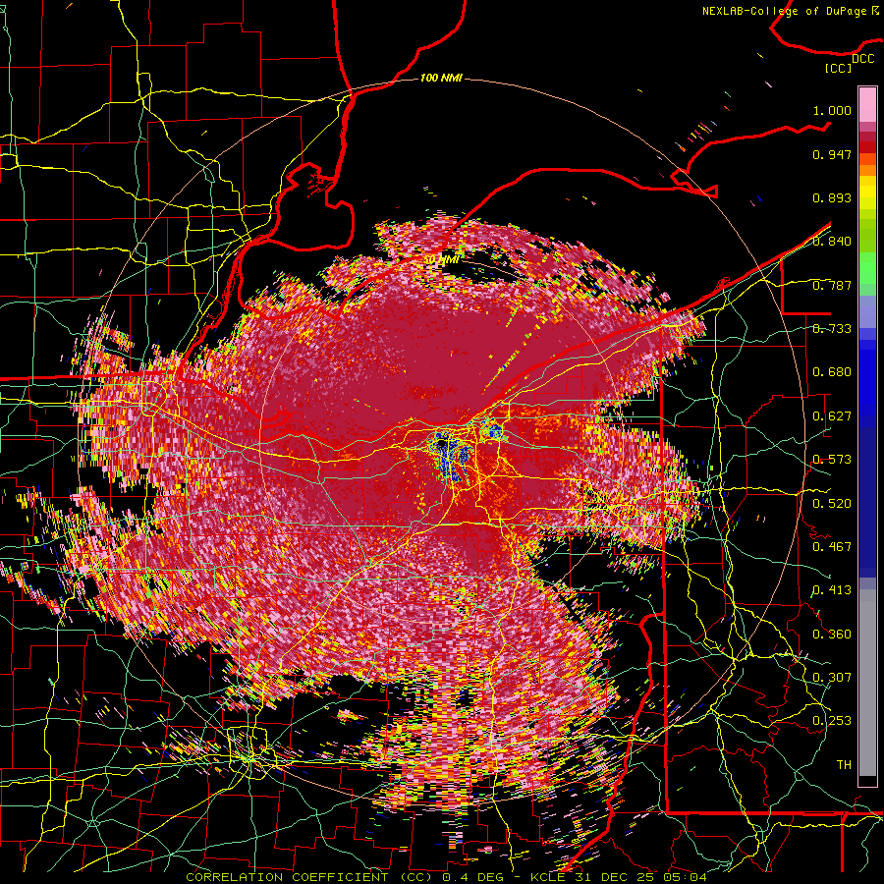
Task: Click the 100 NMI range ring label
Action: click(x=441, y=78)
